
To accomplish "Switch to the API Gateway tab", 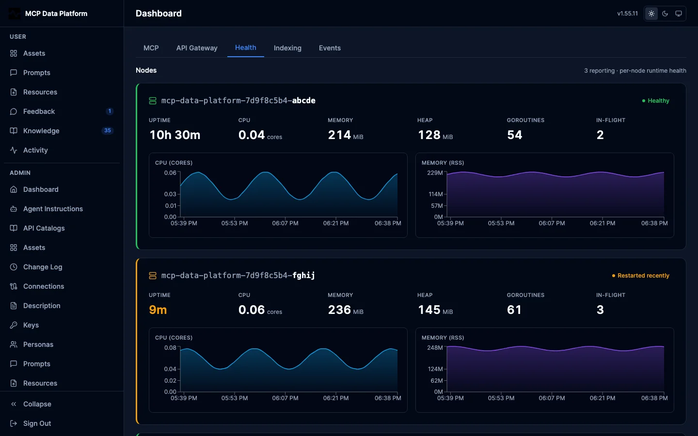I will click(x=197, y=48).
